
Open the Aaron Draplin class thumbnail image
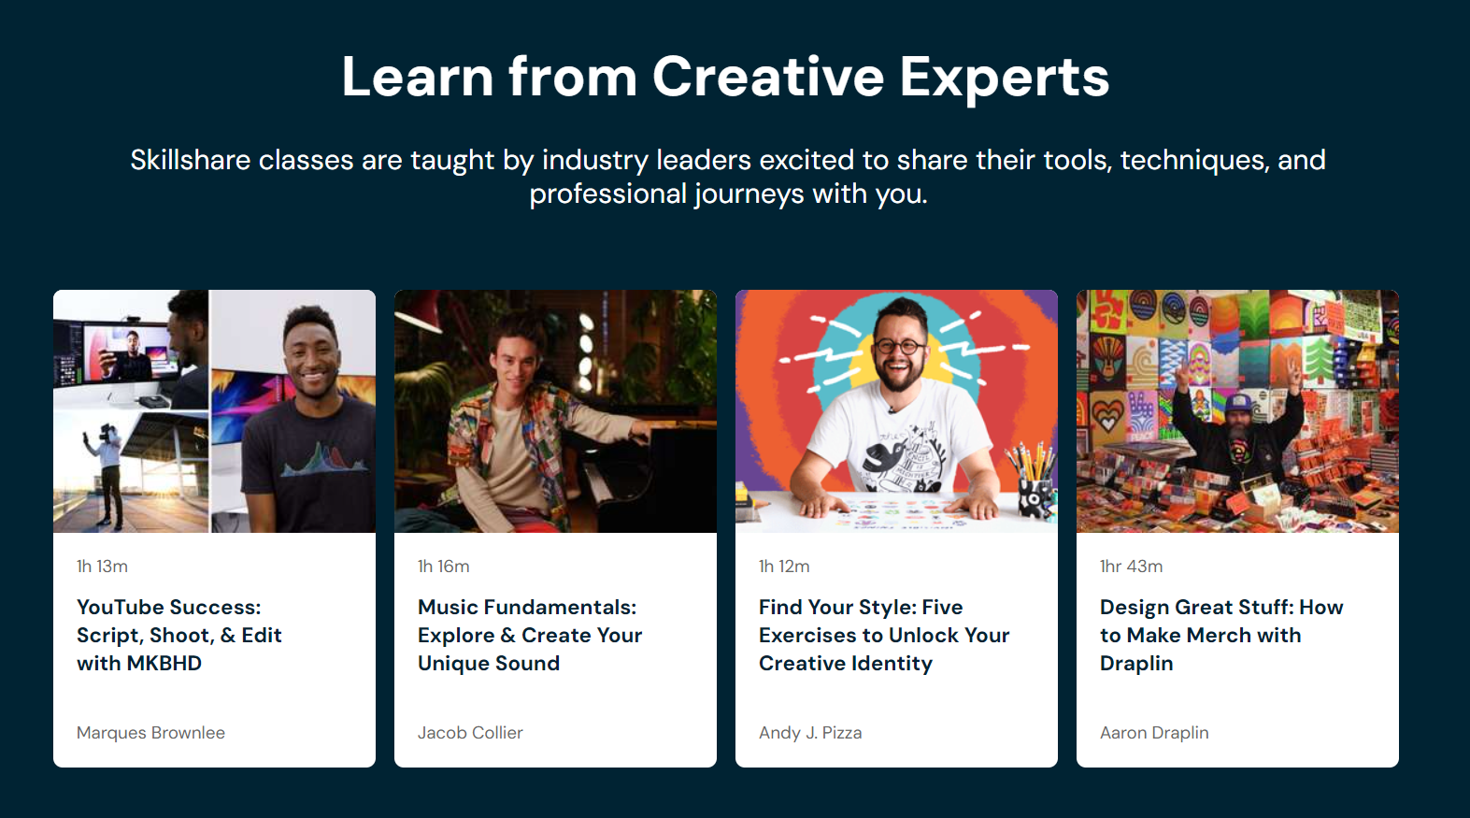click(x=1237, y=411)
